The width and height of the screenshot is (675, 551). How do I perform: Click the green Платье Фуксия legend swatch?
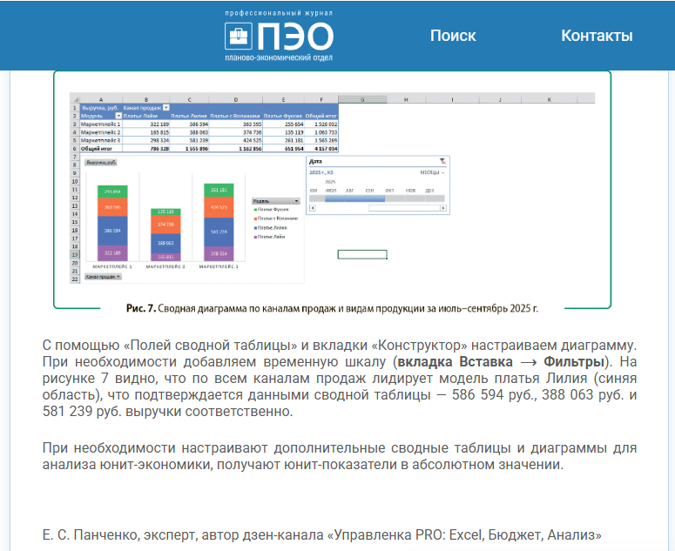tap(255, 210)
